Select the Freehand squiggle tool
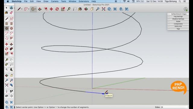 (11, 19)
